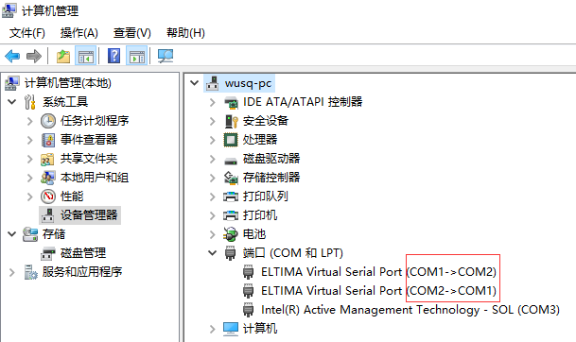Select ELTIMA Virtual Serial Port (COM1->COM2)
The image size is (576, 342).
(x=378, y=272)
